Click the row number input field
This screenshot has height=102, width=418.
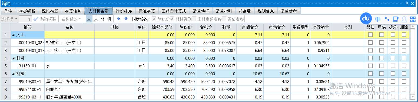(25, 19)
